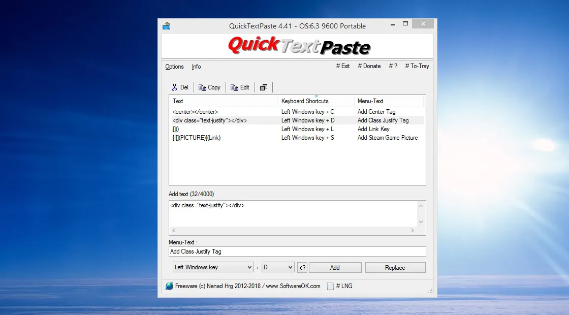Focus the Menu-Text input field

coord(297,251)
